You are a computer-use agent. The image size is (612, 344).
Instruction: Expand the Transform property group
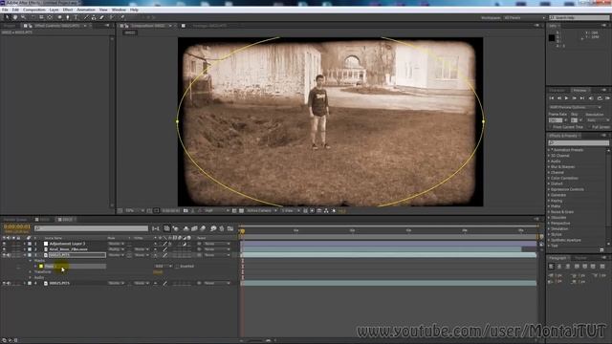(31, 271)
